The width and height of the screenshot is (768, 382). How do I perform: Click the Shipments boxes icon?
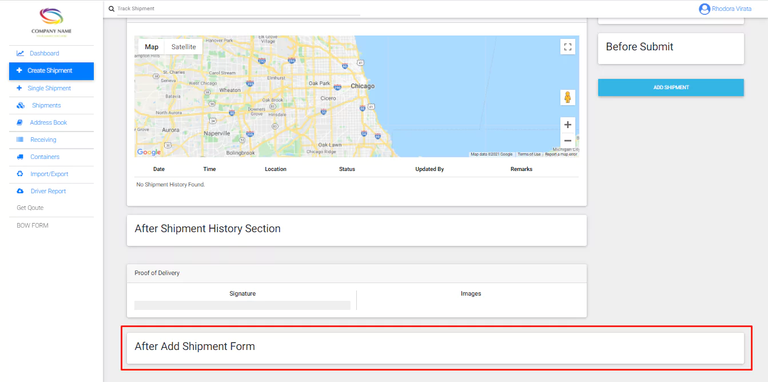point(21,105)
